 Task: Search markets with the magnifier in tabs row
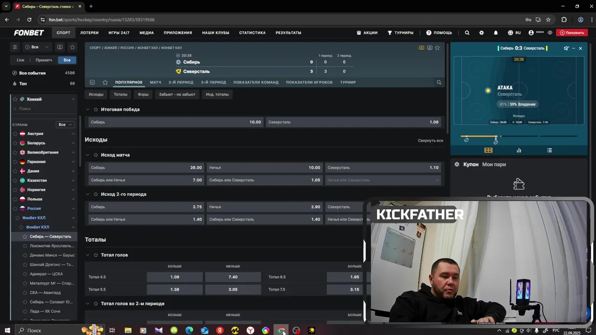[x=439, y=82]
